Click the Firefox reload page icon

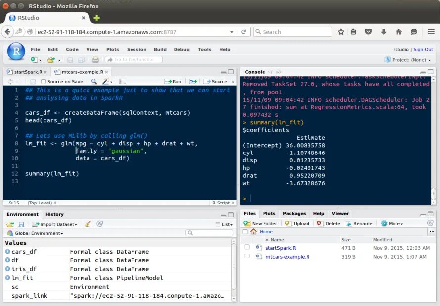(244, 32)
